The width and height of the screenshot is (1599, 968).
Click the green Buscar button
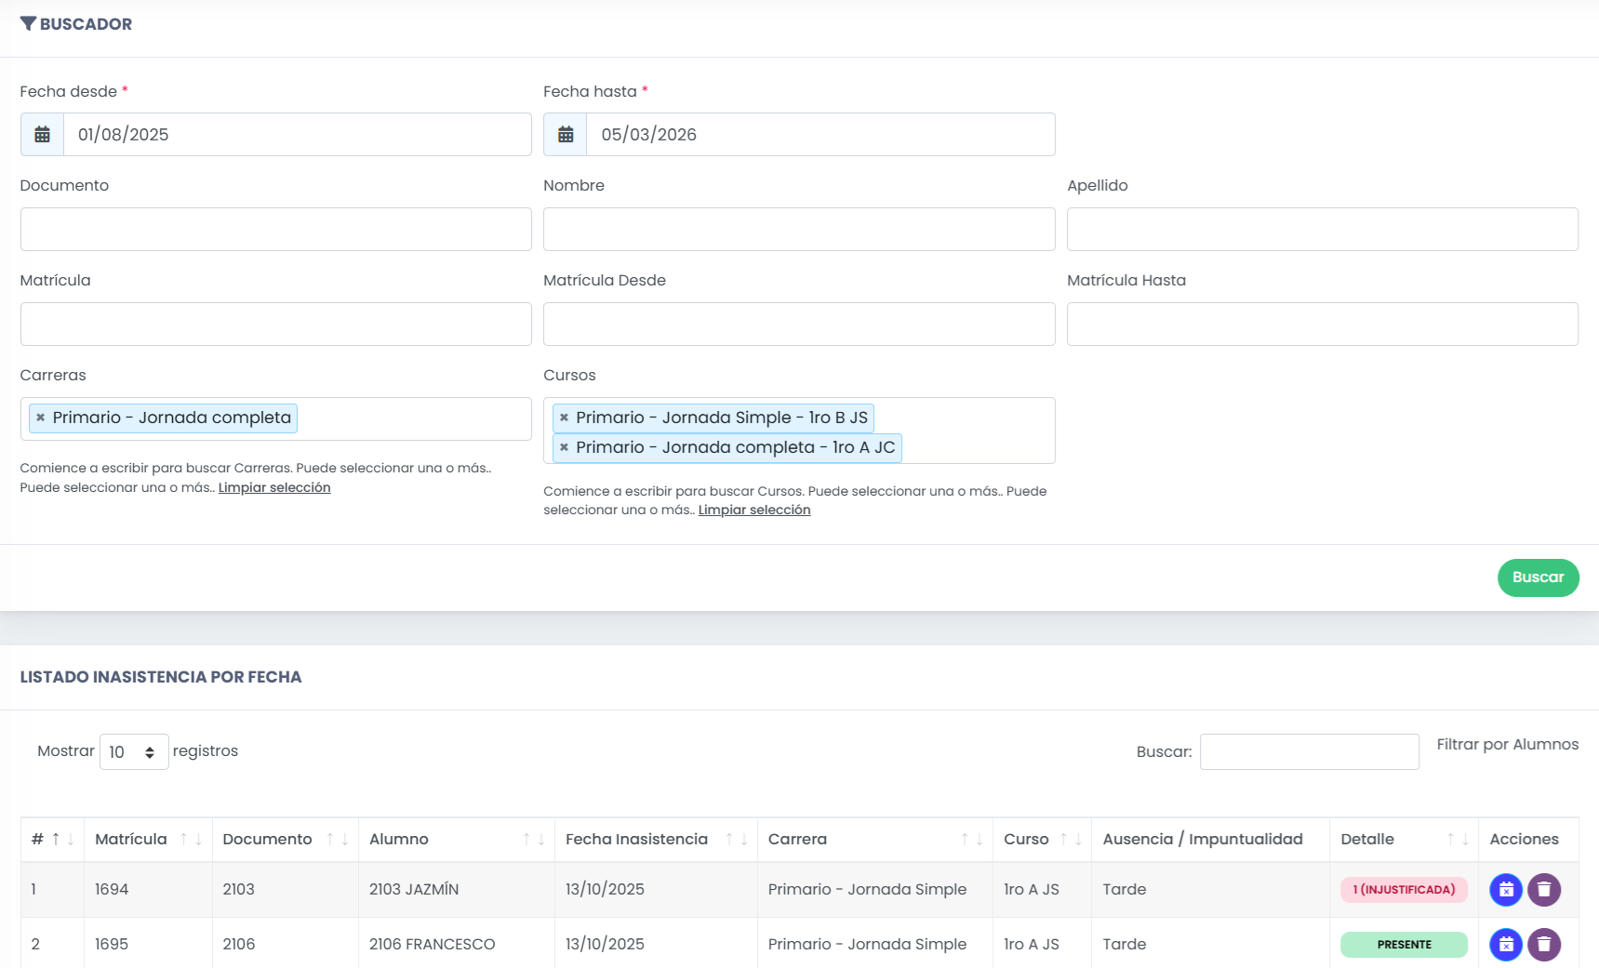click(1538, 577)
